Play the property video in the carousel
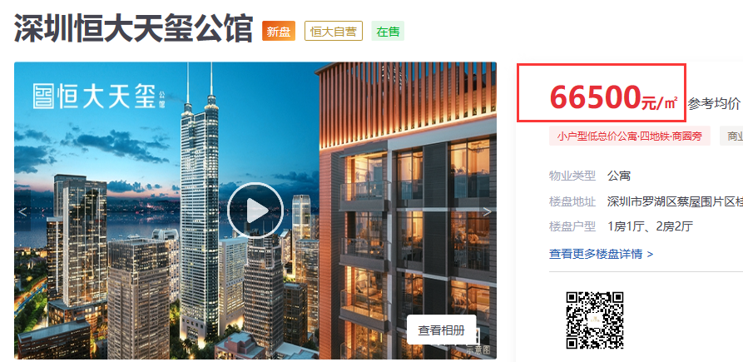The height and width of the screenshot is (362, 743). [x=255, y=210]
